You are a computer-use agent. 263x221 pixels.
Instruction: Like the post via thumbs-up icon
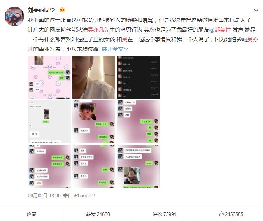point(221,214)
